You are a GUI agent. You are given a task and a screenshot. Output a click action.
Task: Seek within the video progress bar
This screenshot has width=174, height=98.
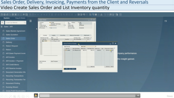(x=88, y=96)
